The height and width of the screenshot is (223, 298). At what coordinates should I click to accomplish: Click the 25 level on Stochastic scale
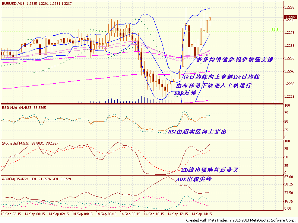pyautogui.click(x=286, y=166)
